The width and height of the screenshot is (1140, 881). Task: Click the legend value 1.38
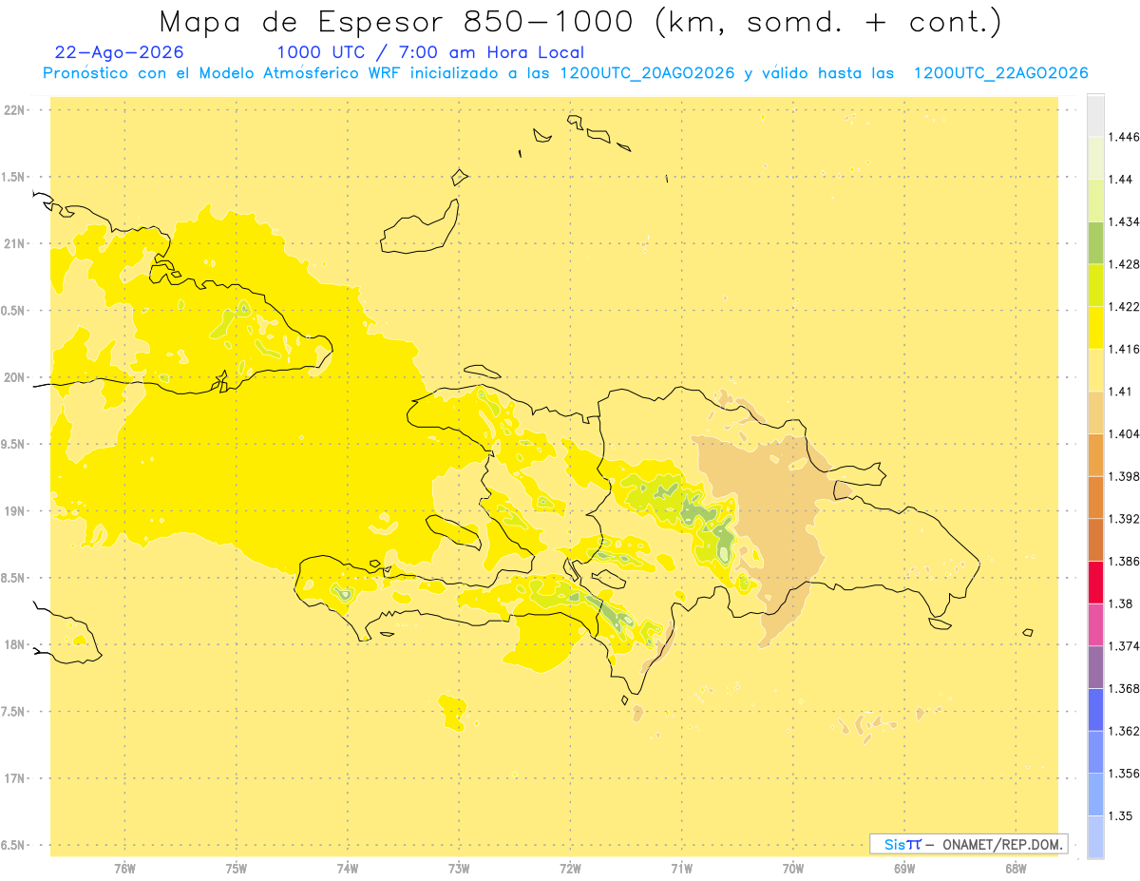coord(1121,603)
